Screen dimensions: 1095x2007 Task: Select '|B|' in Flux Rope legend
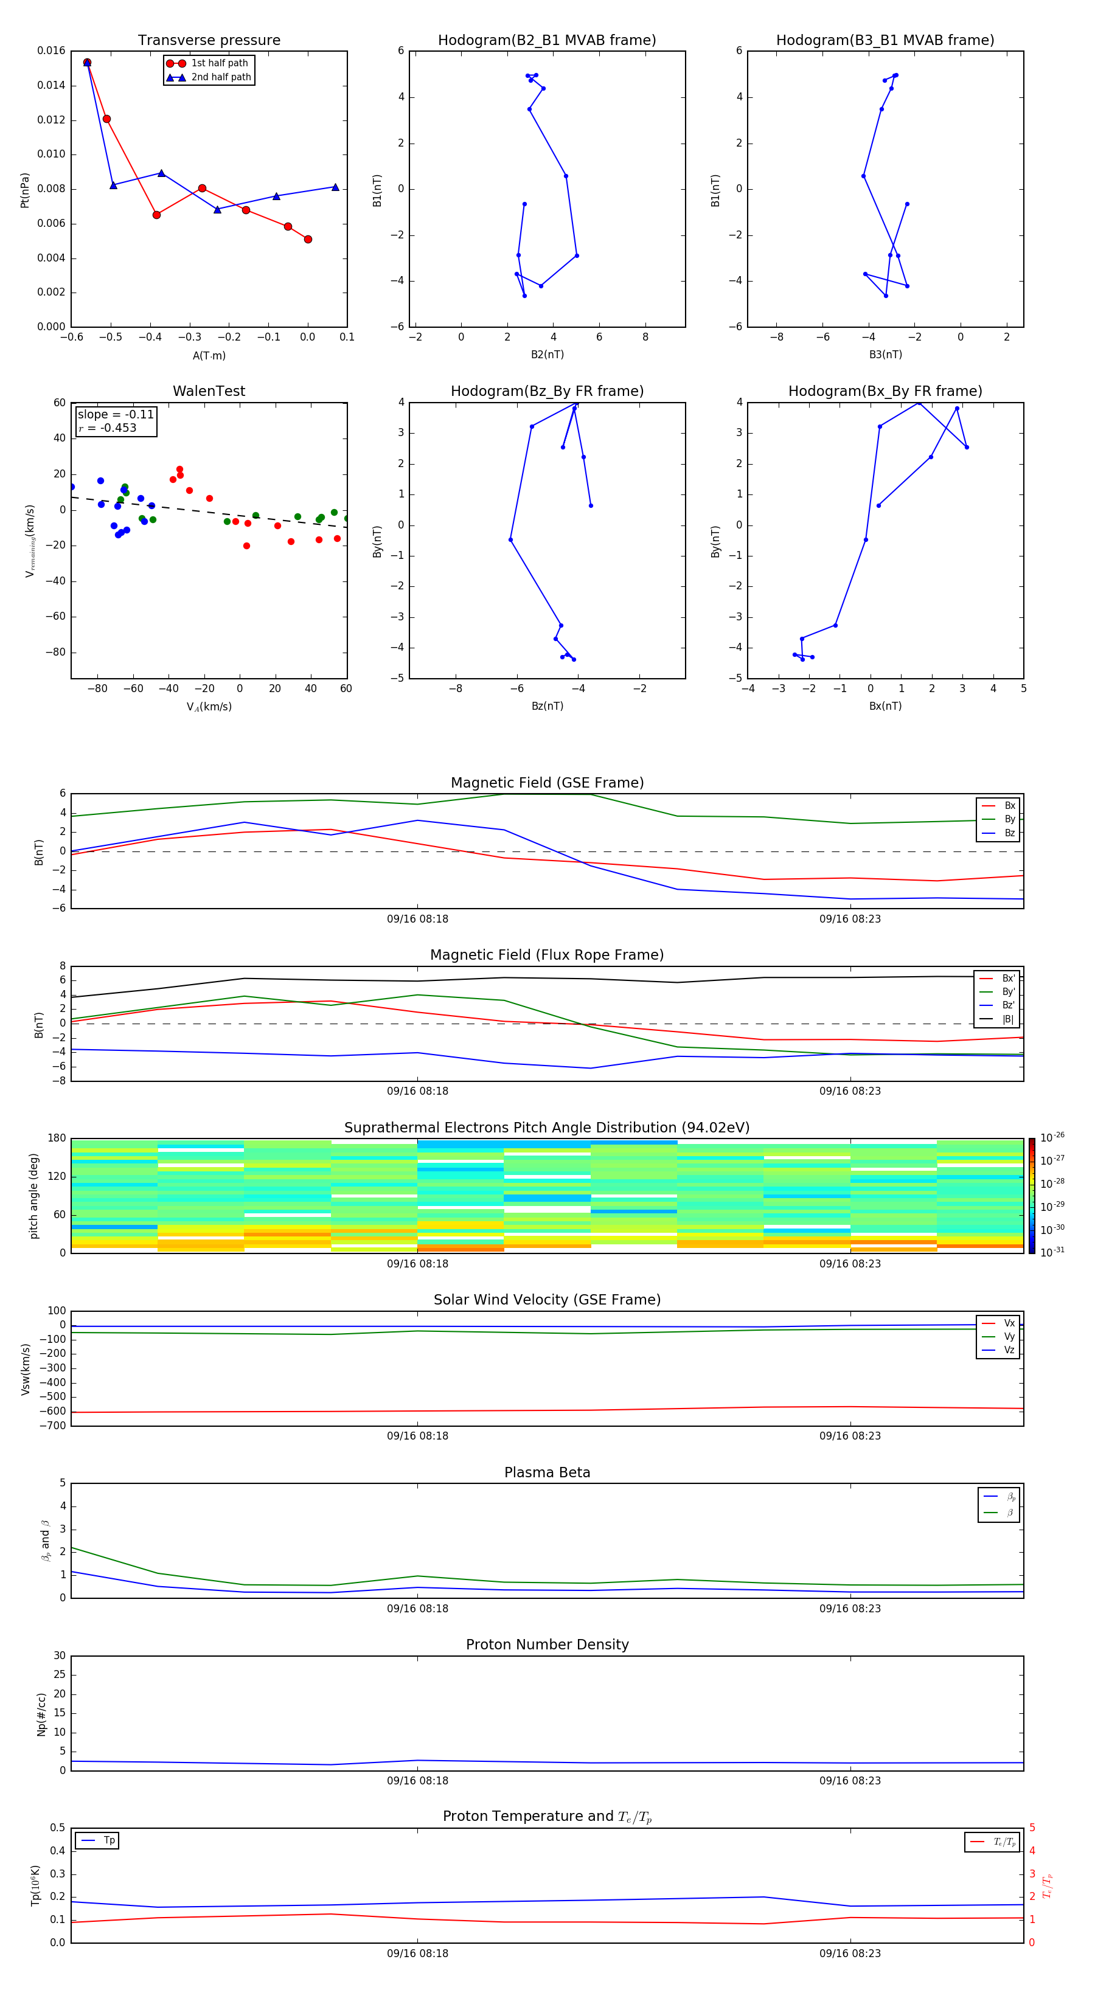(x=997, y=1019)
